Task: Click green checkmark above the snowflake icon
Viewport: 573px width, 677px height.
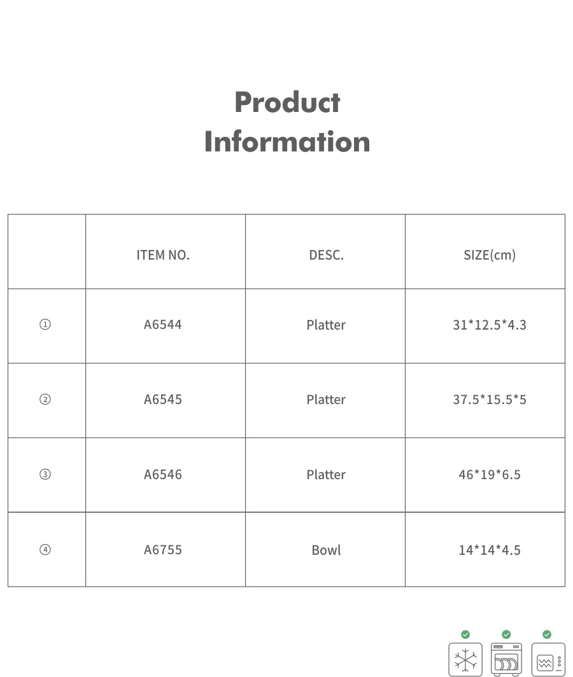Action: 465,634
